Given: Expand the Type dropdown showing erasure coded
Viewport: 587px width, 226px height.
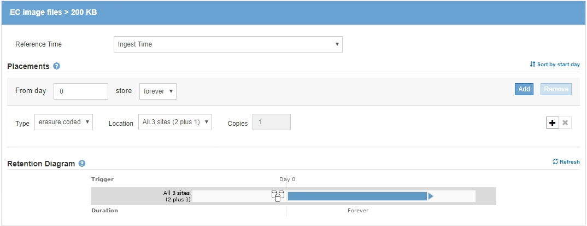Looking at the screenshot, I should (63, 122).
